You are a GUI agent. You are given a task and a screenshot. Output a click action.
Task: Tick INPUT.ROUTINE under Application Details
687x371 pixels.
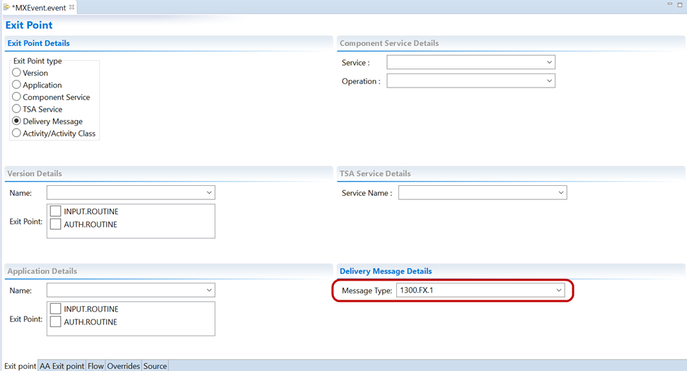56,309
